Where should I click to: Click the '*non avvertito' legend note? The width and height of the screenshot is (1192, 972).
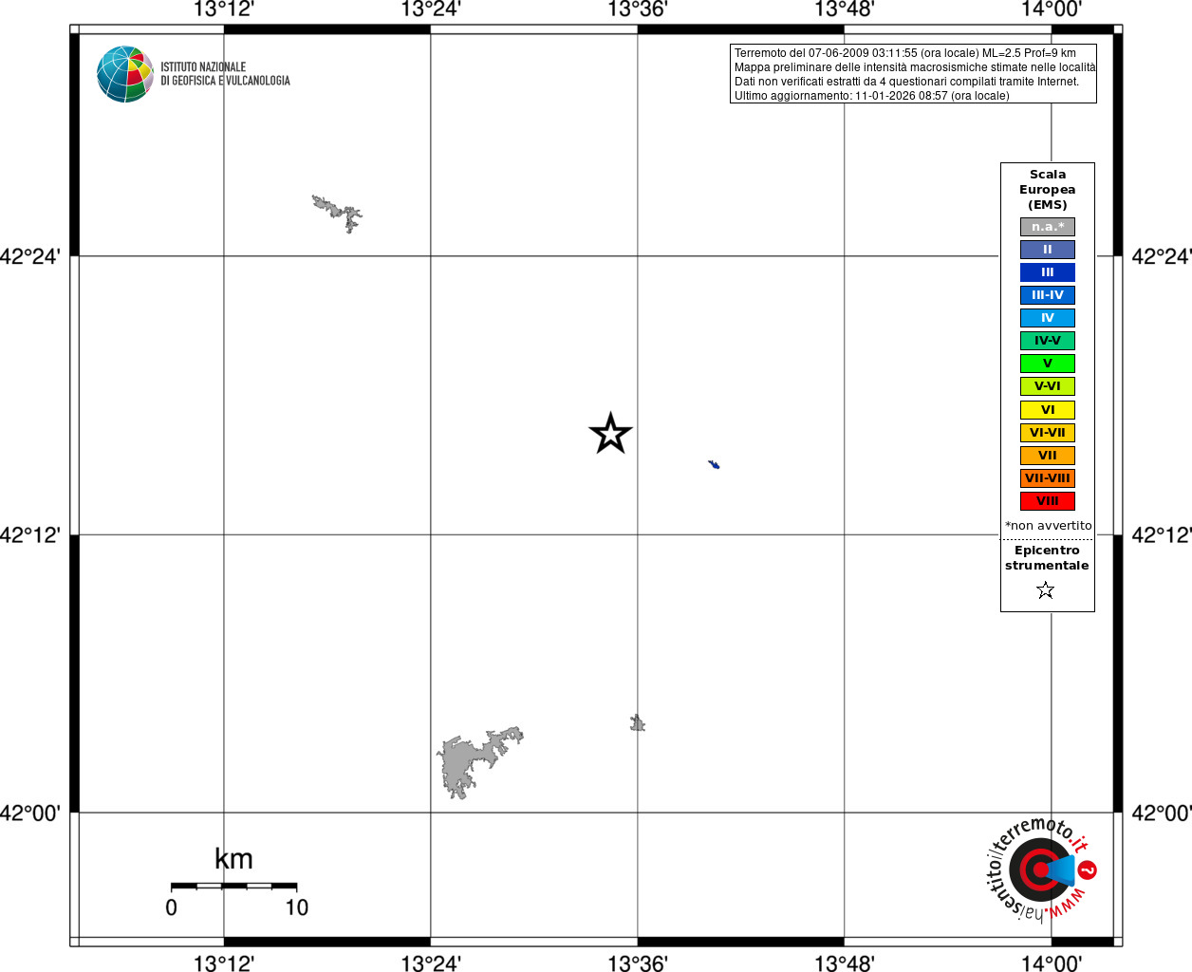tap(1049, 526)
